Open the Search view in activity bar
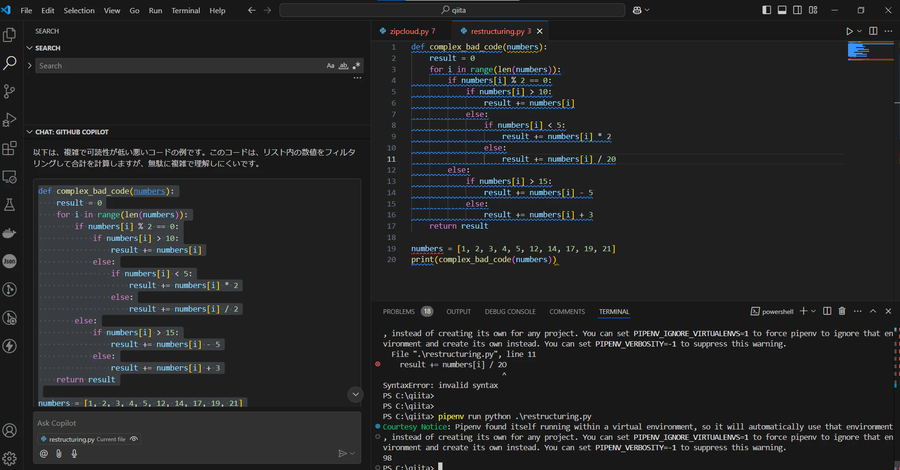The image size is (900, 470). point(9,63)
